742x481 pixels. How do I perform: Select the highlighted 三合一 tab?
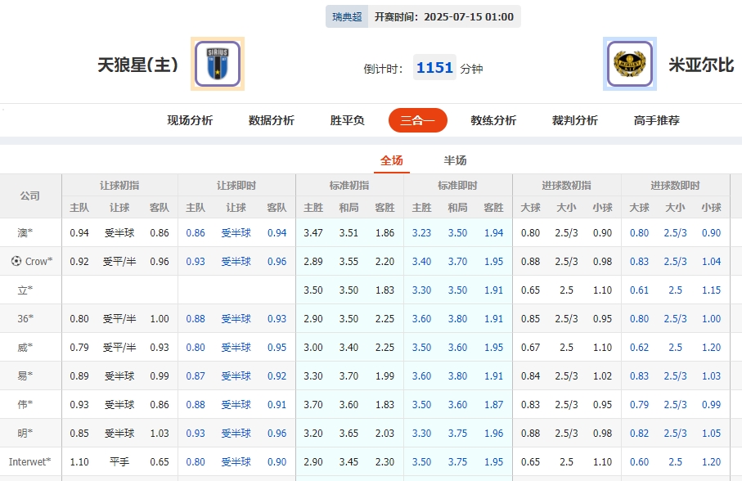pyautogui.click(x=417, y=119)
